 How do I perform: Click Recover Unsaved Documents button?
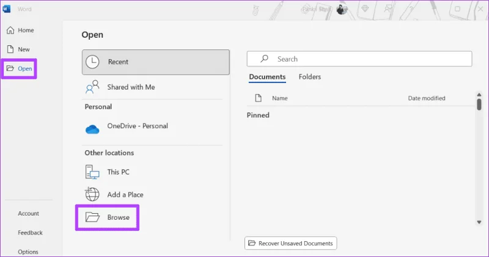[x=291, y=244]
